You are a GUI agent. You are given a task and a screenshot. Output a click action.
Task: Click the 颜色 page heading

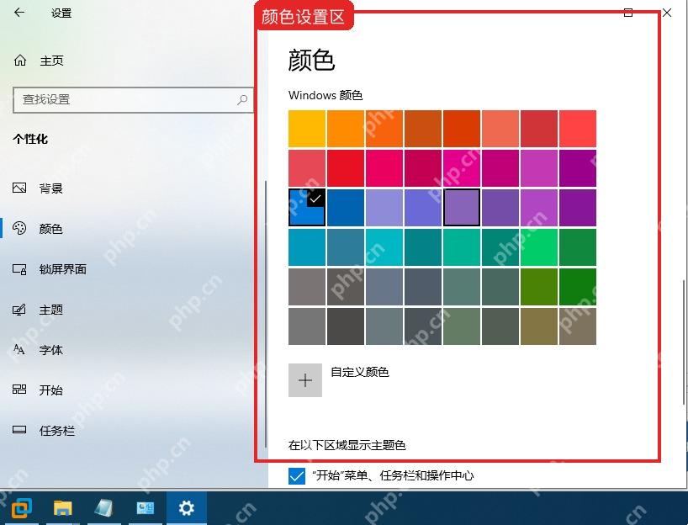click(311, 60)
